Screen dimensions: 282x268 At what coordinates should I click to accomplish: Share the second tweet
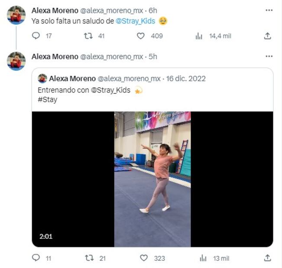[267, 258]
